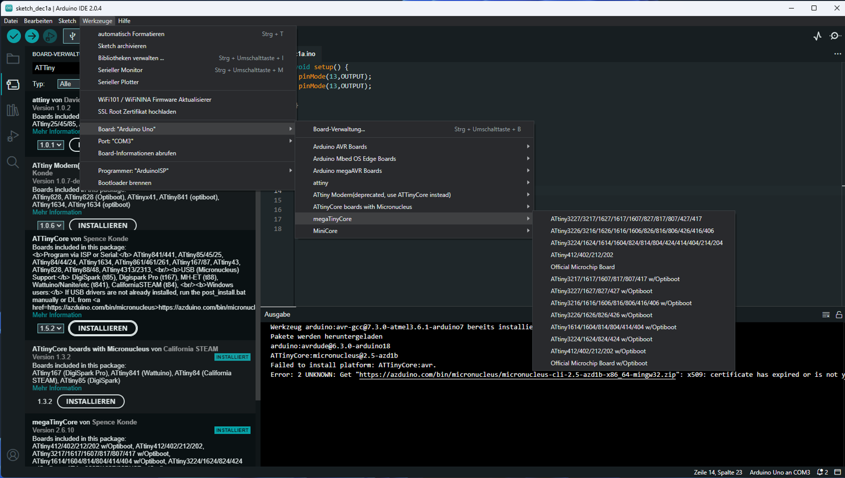Click INSTALLIEREN for ATTinyCore 1.5.2
845x478 pixels.
[103, 328]
